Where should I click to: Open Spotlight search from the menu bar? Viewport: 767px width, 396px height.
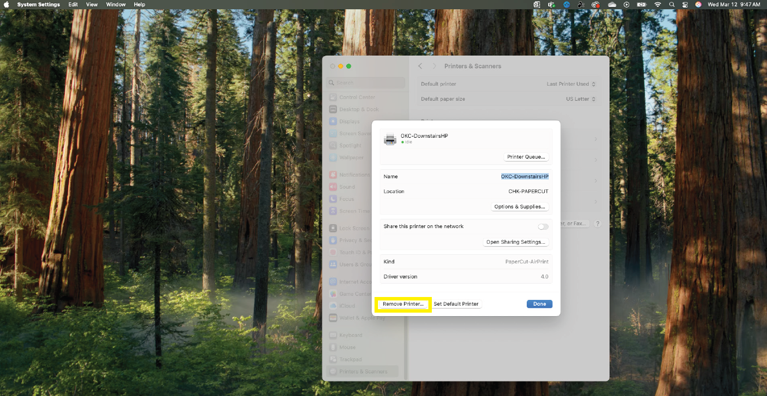tap(671, 5)
